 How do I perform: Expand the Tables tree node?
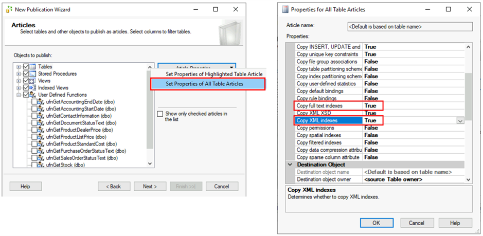tap(20, 66)
